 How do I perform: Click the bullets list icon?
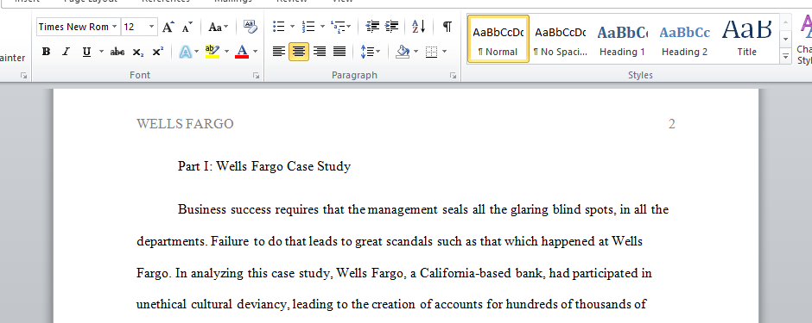point(279,27)
